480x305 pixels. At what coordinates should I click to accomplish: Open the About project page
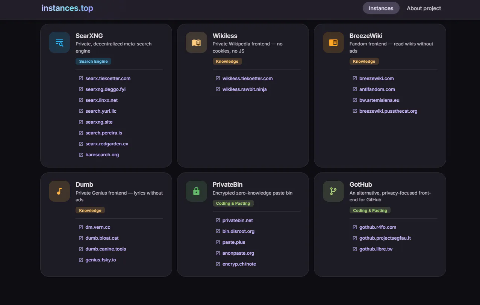tap(424, 8)
